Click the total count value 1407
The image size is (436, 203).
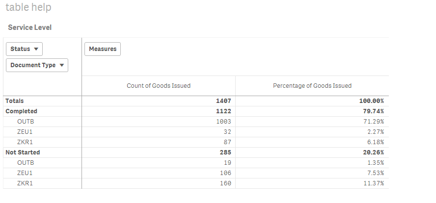pyautogui.click(x=223, y=101)
